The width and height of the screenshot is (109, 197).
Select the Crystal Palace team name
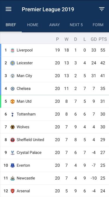coord(29,153)
